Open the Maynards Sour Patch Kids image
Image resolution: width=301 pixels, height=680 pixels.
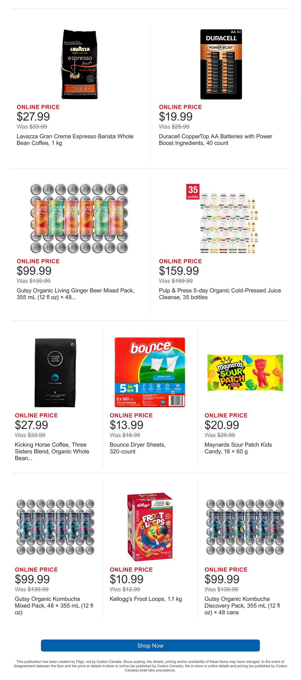(245, 372)
